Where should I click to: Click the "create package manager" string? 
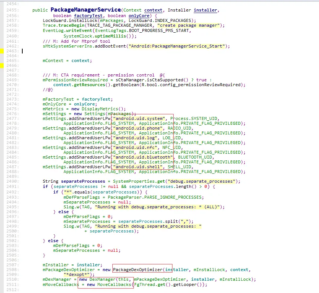pyautogui.click(x=188, y=25)
